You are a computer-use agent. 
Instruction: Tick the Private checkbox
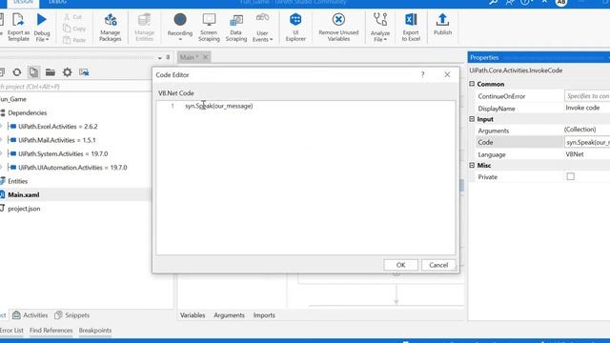coord(570,176)
